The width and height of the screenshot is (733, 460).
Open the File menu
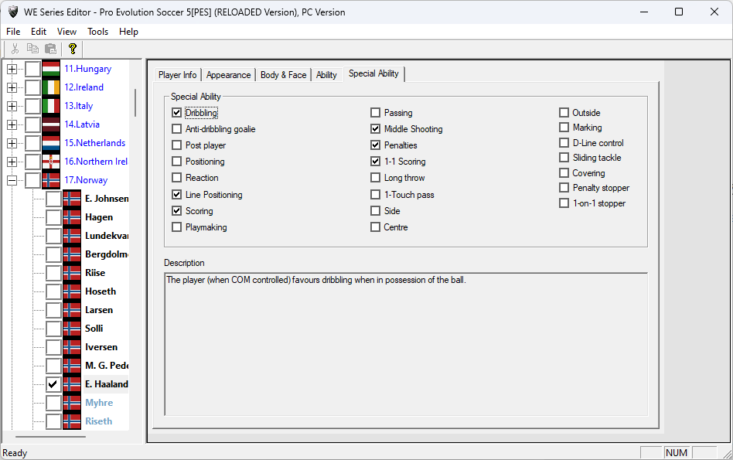(x=13, y=32)
